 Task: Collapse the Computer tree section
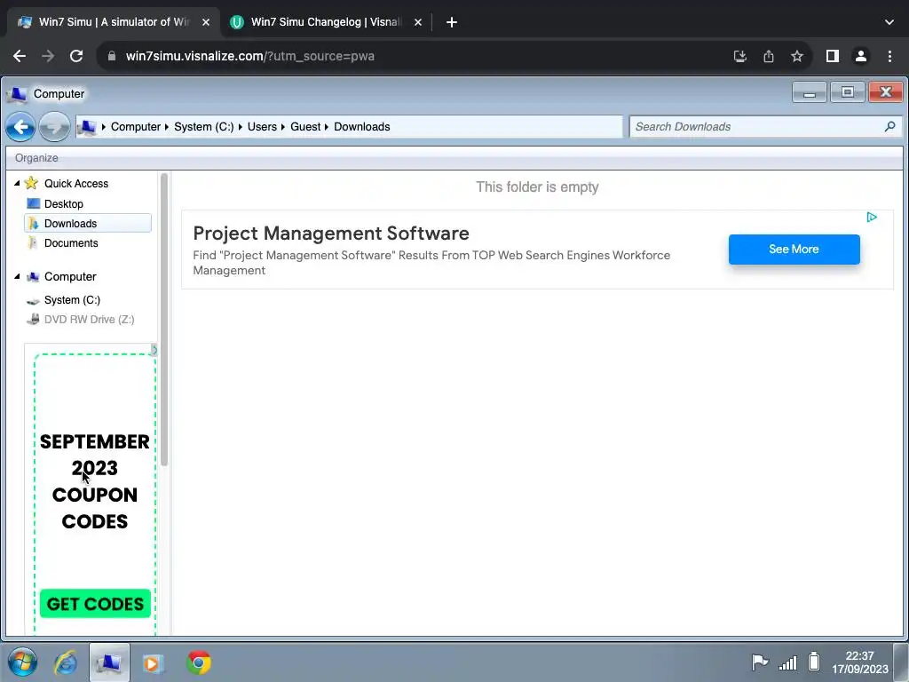[x=17, y=277]
